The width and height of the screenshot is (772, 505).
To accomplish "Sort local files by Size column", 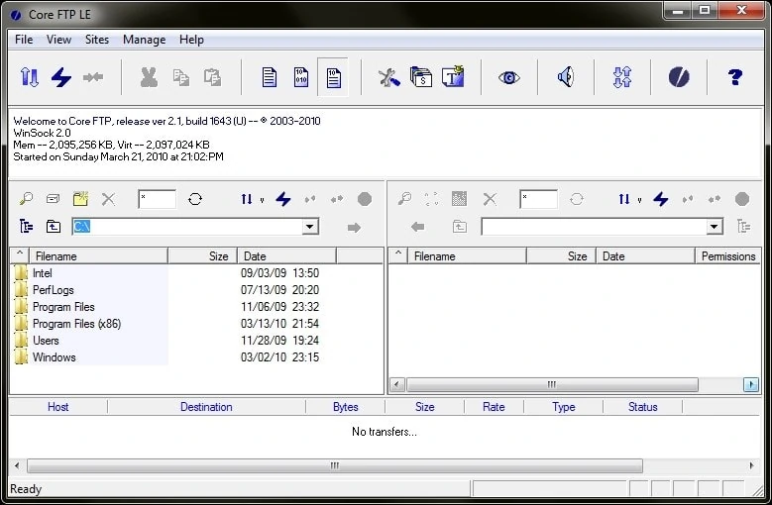I will tap(202, 256).
